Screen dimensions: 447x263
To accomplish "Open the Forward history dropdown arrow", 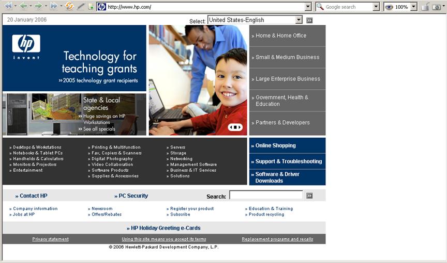I will (x=46, y=6).
